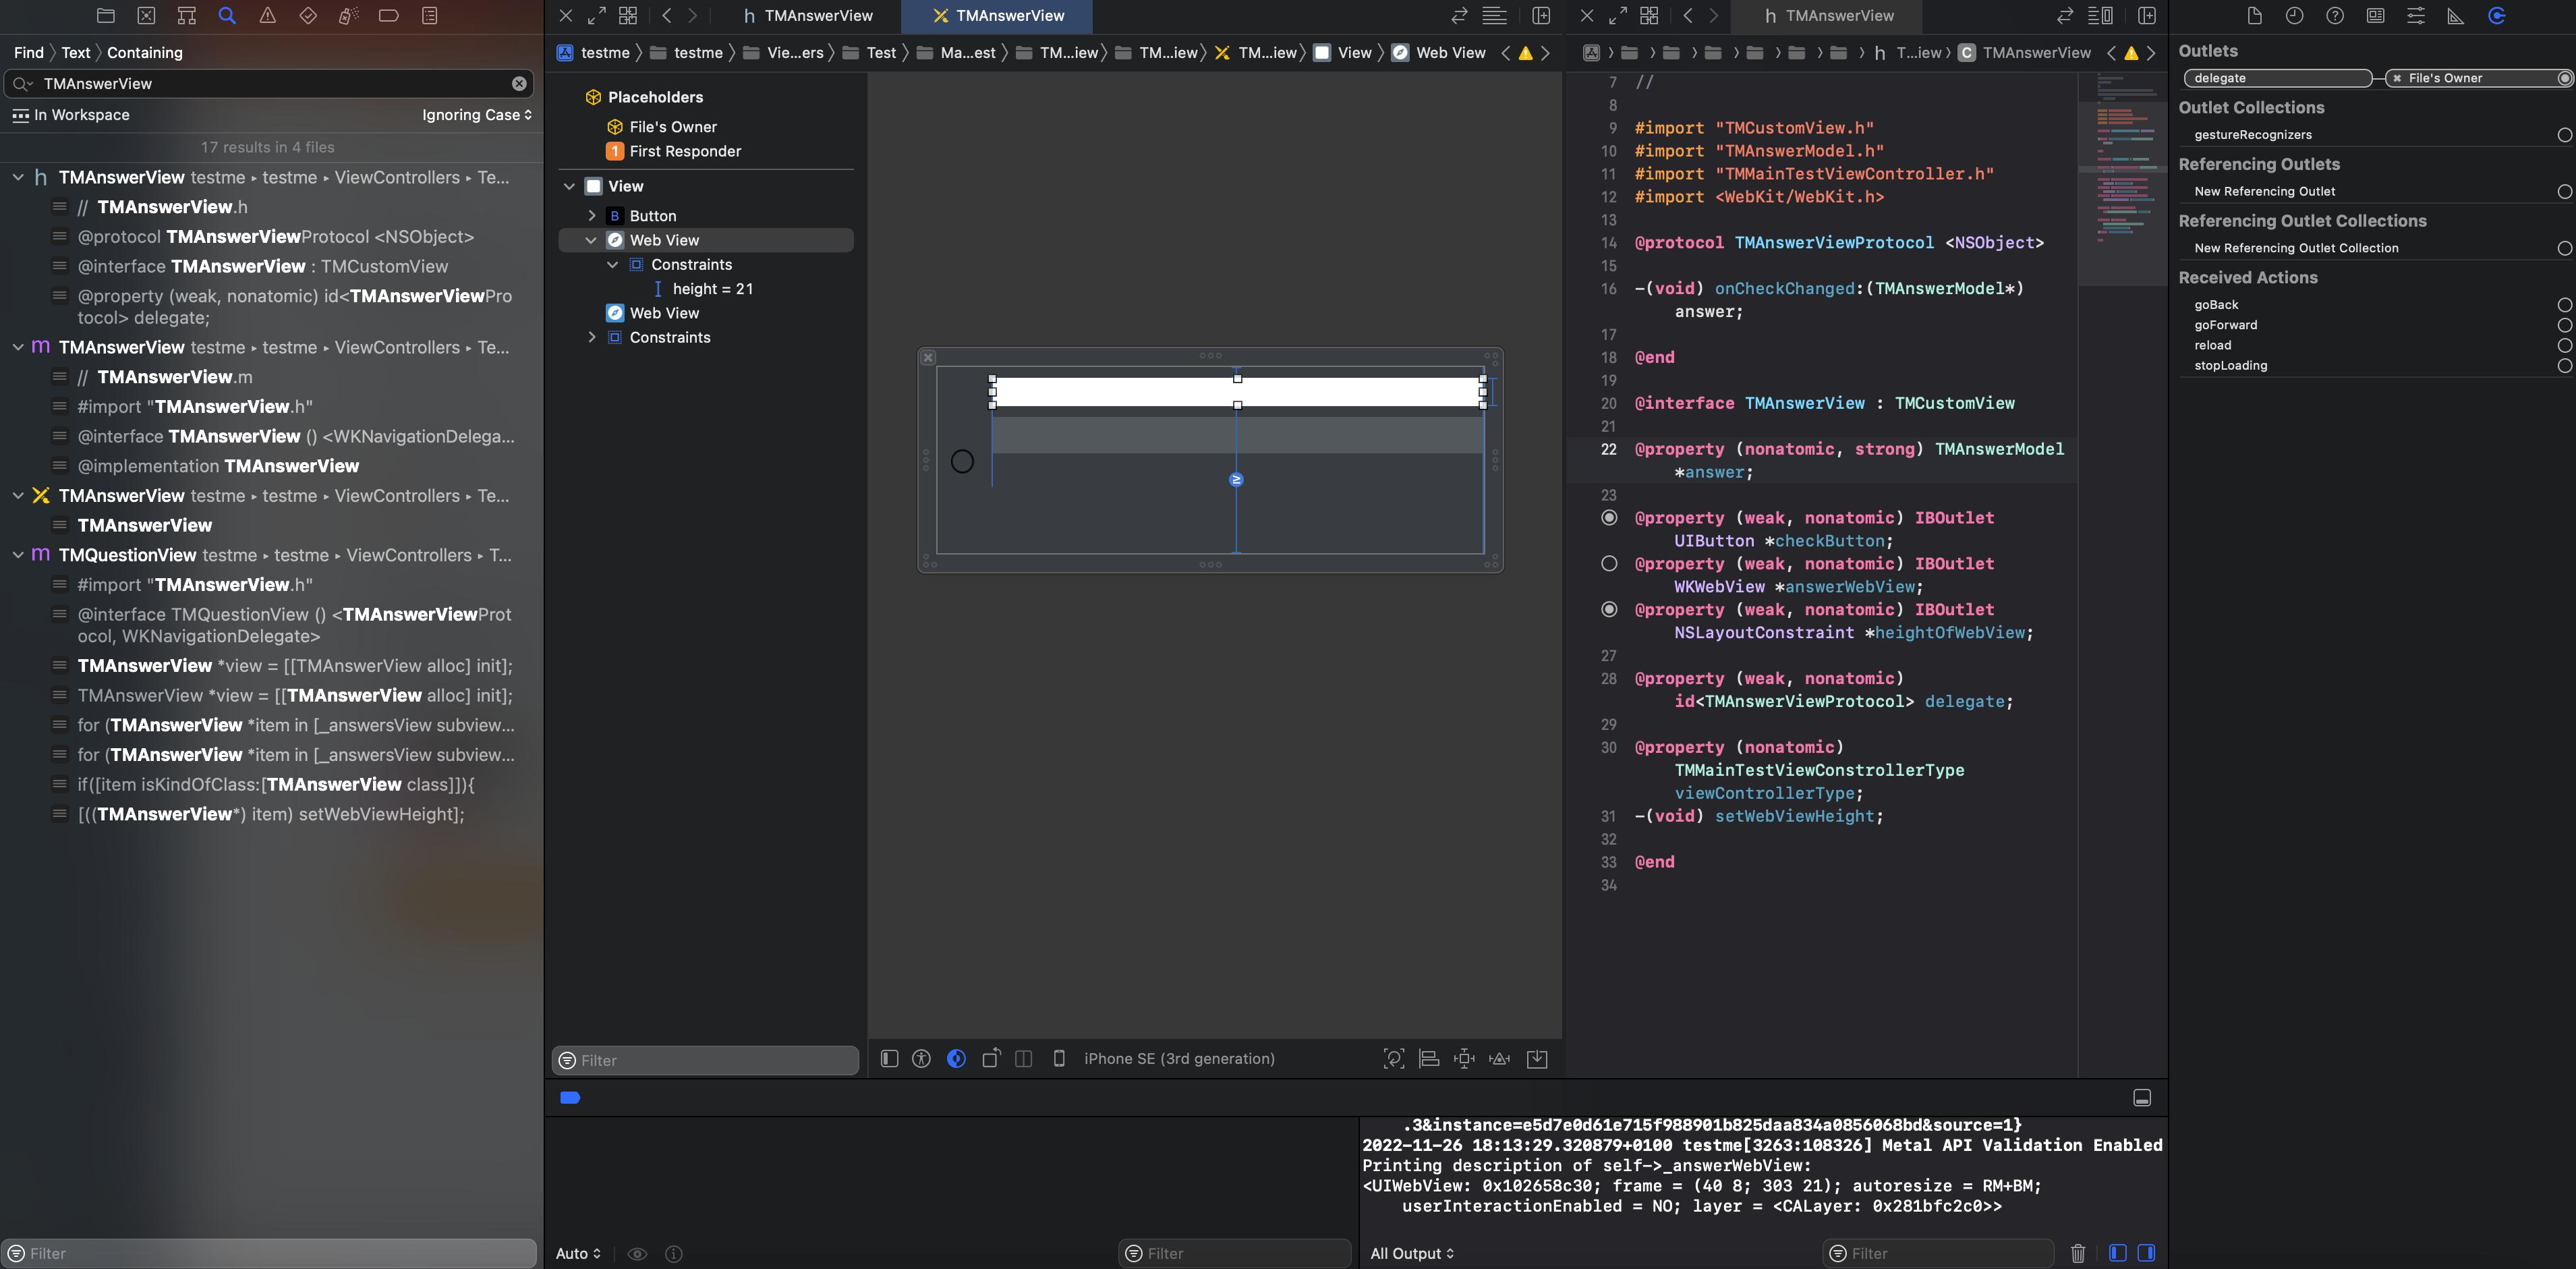
Task: Select the Find navigator magnifier icon
Action: coord(227,16)
